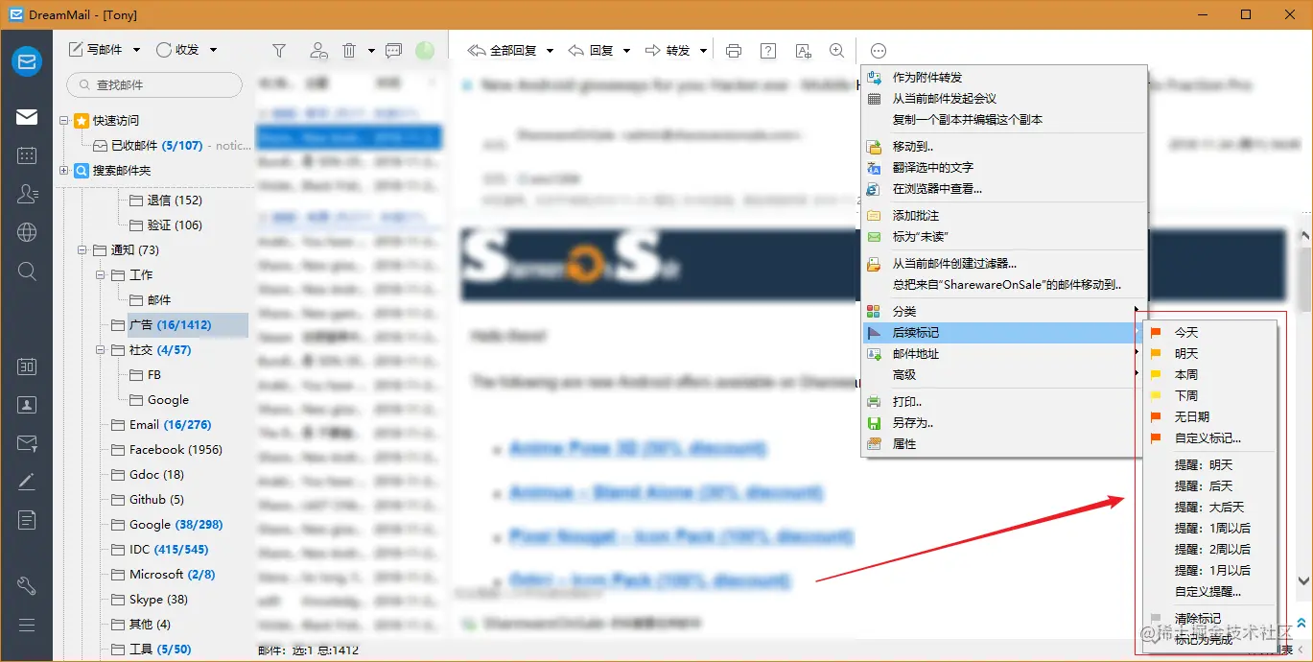The height and width of the screenshot is (662, 1313).
Task: Open dropdown arrow next to trash icon
Action: 371,51
